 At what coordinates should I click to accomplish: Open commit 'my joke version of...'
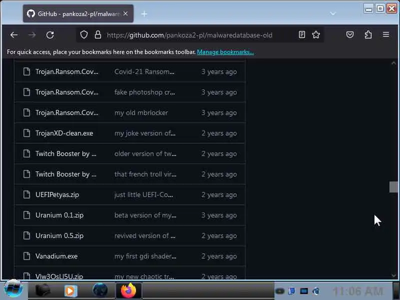(x=145, y=133)
